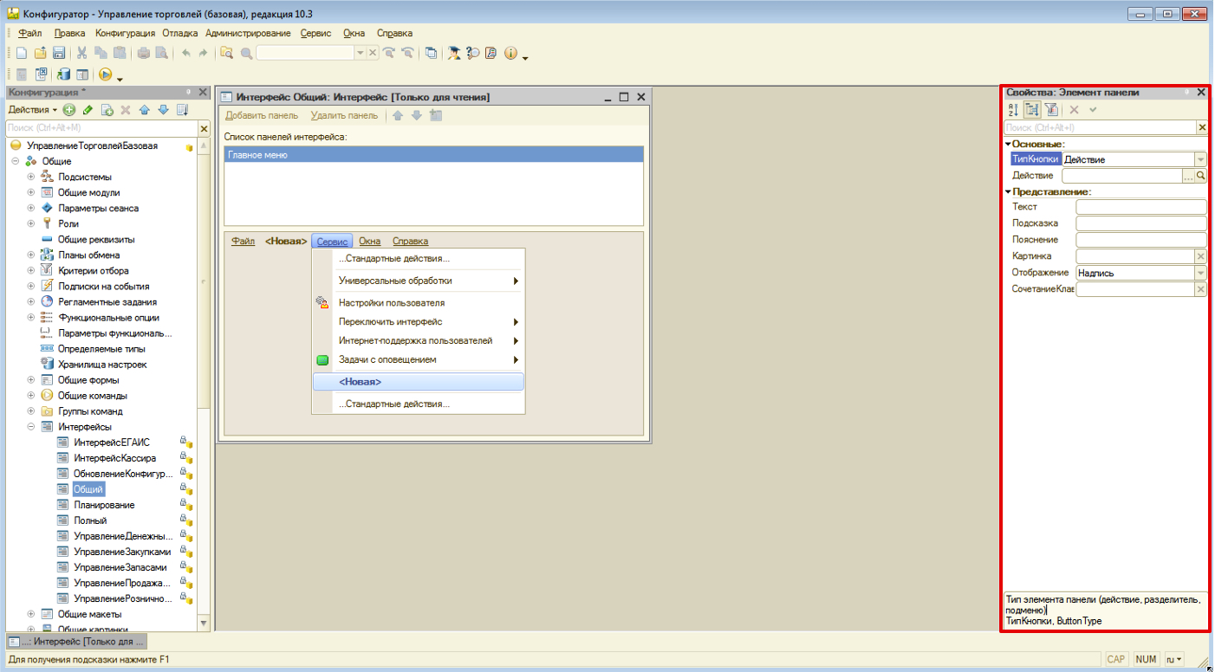Click the update database configuration icon
Screen dimensions: 1215x672
pos(64,74)
